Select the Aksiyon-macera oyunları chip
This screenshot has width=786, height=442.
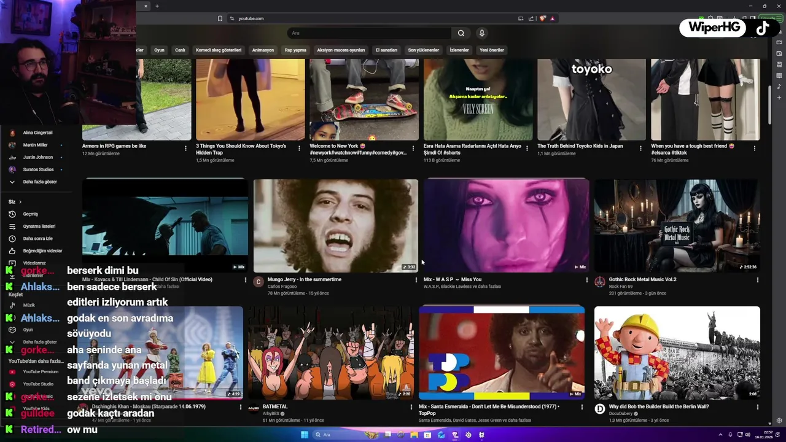[x=341, y=50]
